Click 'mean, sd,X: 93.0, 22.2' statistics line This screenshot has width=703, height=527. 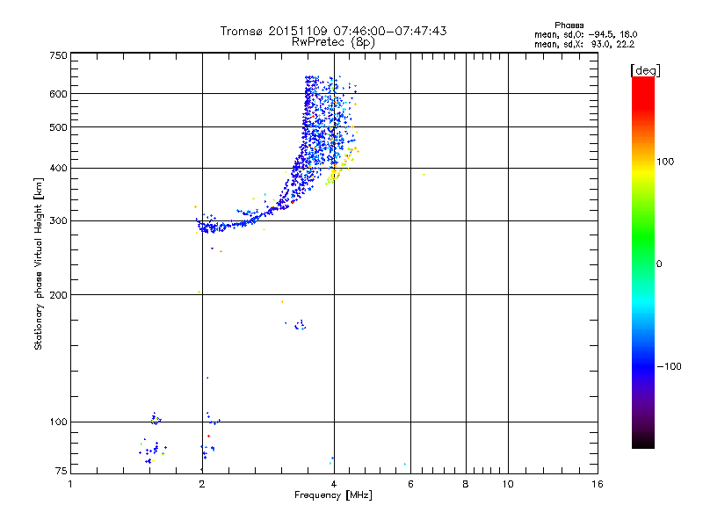[x=584, y=45]
